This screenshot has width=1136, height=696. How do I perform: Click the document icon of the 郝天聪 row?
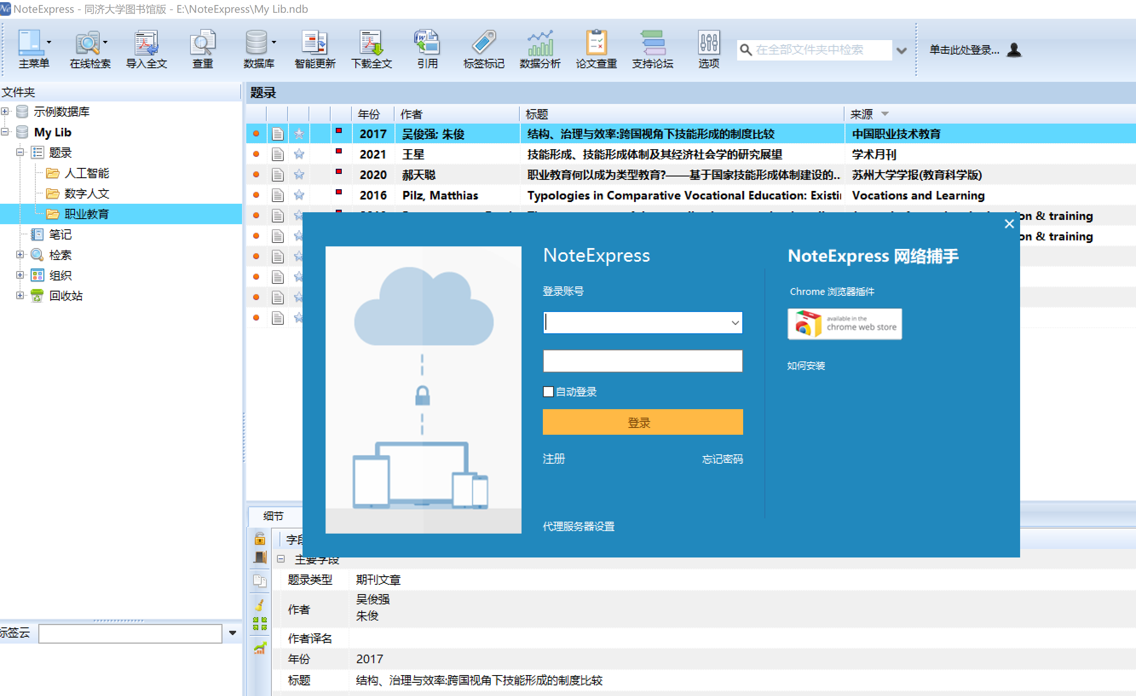pos(277,174)
